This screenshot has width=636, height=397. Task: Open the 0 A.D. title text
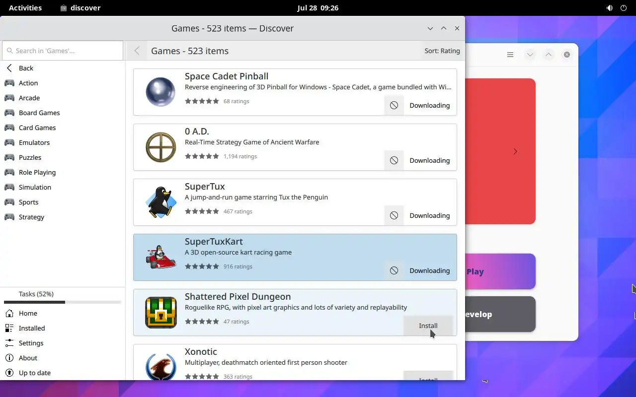197,131
